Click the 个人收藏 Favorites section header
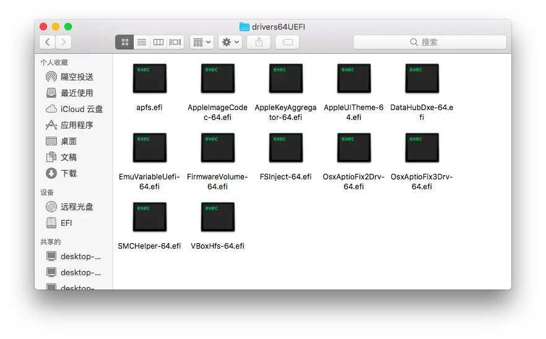Viewport: 546px width, 339px height. click(54, 62)
